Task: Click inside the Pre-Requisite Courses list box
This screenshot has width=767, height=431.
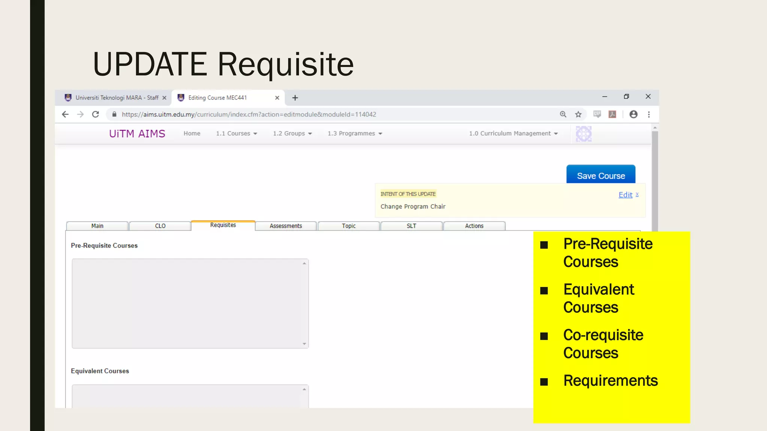Action: [x=187, y=303]
